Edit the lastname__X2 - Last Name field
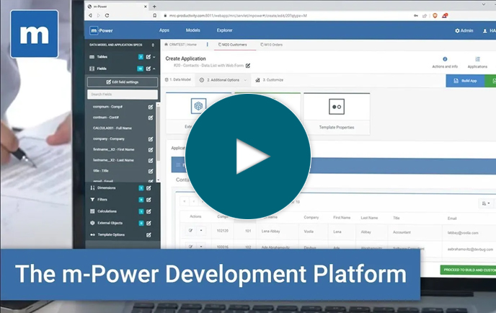Image resolution: width=496 pixels, height=313 pixels. [x=151, y=160]
